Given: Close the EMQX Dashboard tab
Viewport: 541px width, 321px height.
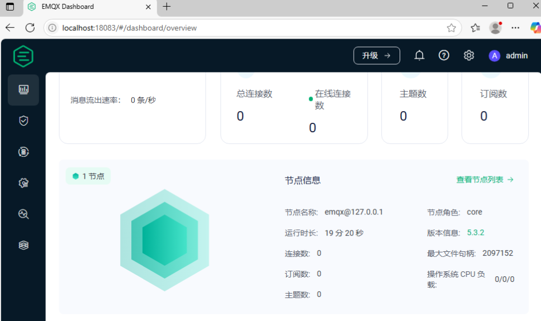Looking at the screenshot, I should point(148,7).
